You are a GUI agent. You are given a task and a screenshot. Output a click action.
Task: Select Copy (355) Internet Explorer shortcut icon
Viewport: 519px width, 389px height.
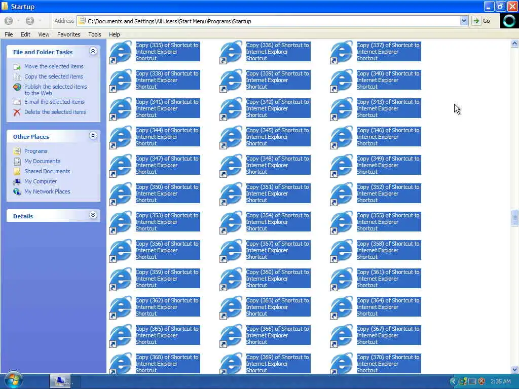pos(342,222)
